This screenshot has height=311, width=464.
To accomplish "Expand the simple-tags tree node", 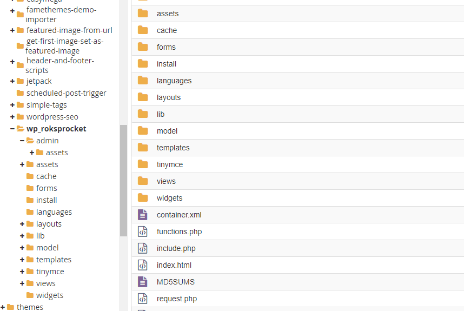I will coord(12,105).
